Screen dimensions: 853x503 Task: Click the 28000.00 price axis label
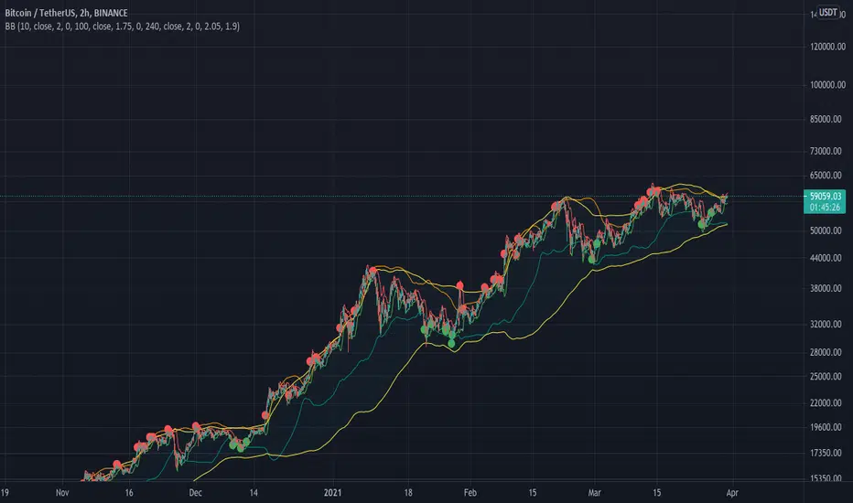[826, 352]
